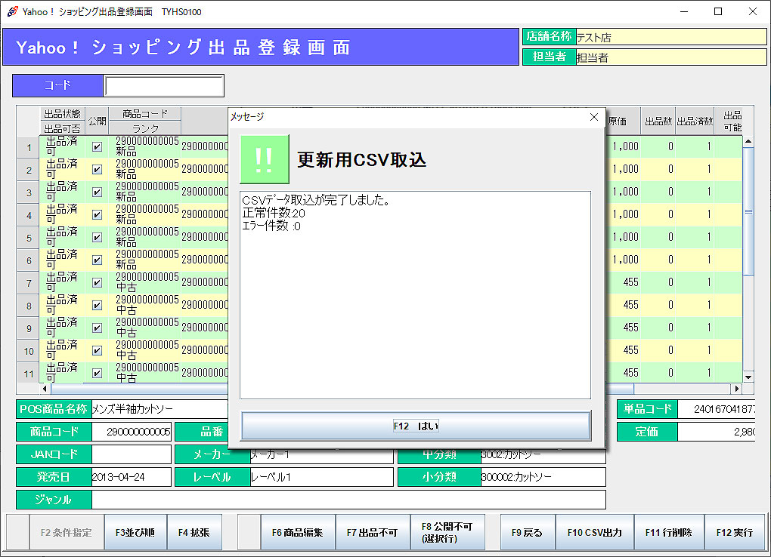This screenshot has height=557, width=771.
Task: Toggle the 公開 checkbox in row 9
Action: [x=97, y=328]
